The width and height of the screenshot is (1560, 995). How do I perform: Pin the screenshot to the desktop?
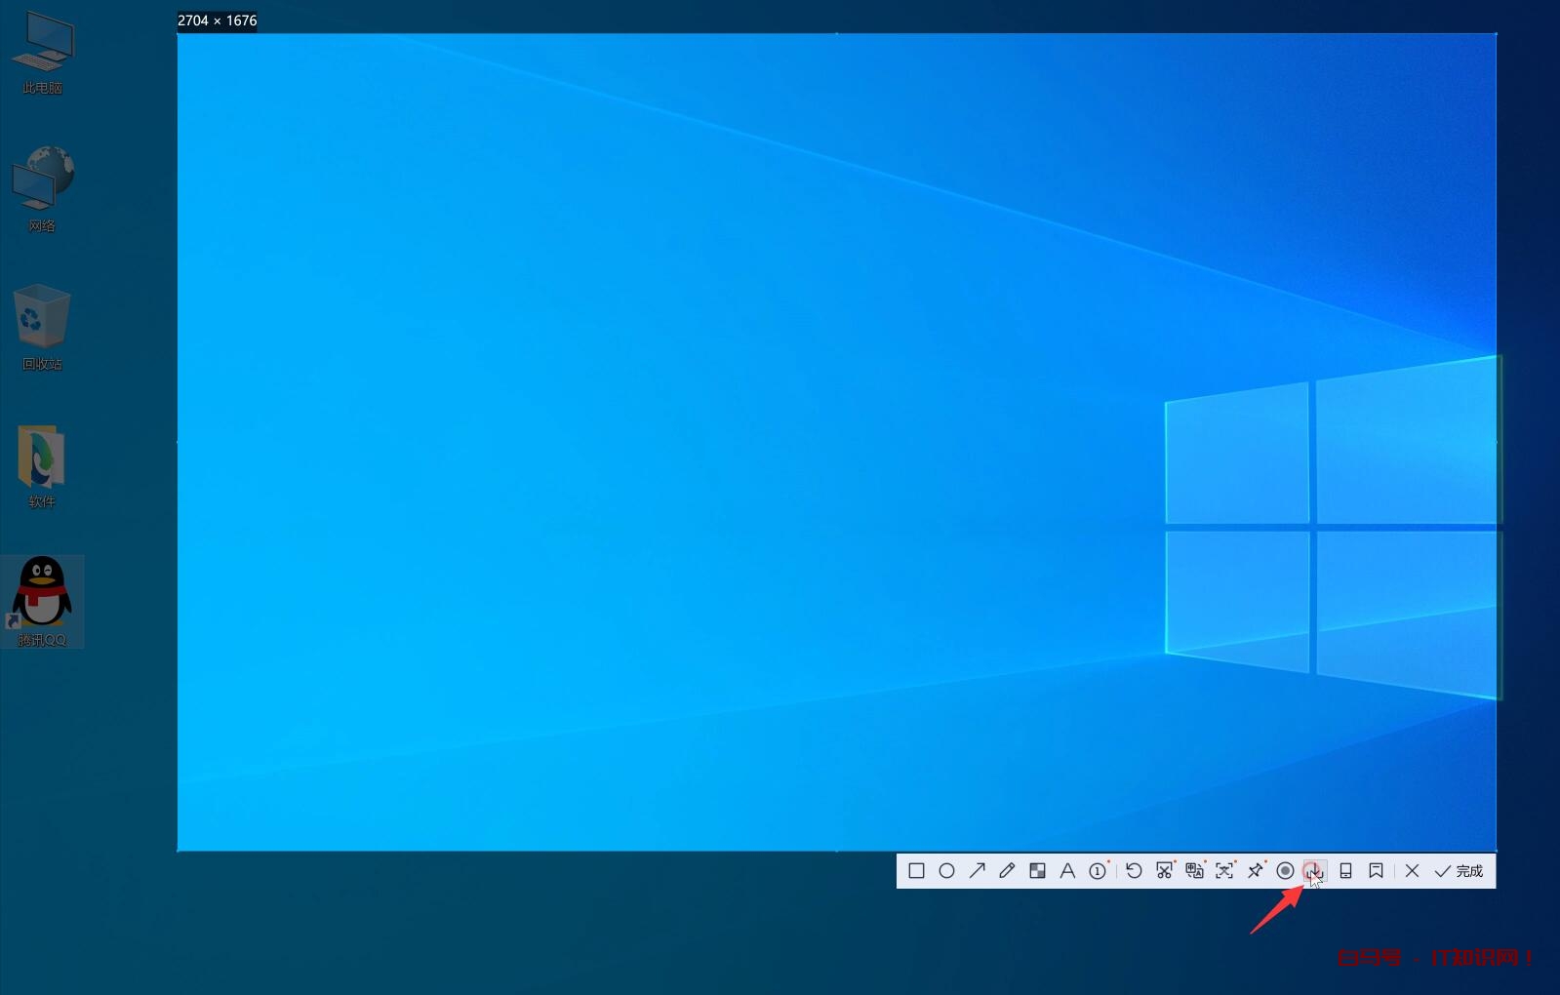pyautogui.click(x=1255, y=871)
